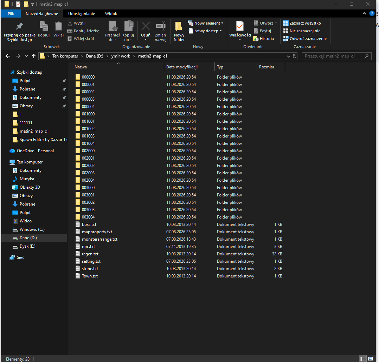Sort by Data modyfikacji column header
Image resolution: width=379 pixels, height=362 pixels.
[x=189, y=67]
